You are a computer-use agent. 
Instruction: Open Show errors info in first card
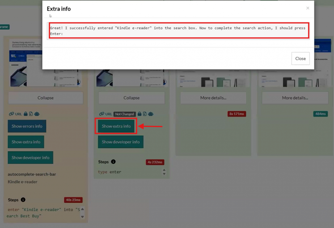tap(27, 126)
